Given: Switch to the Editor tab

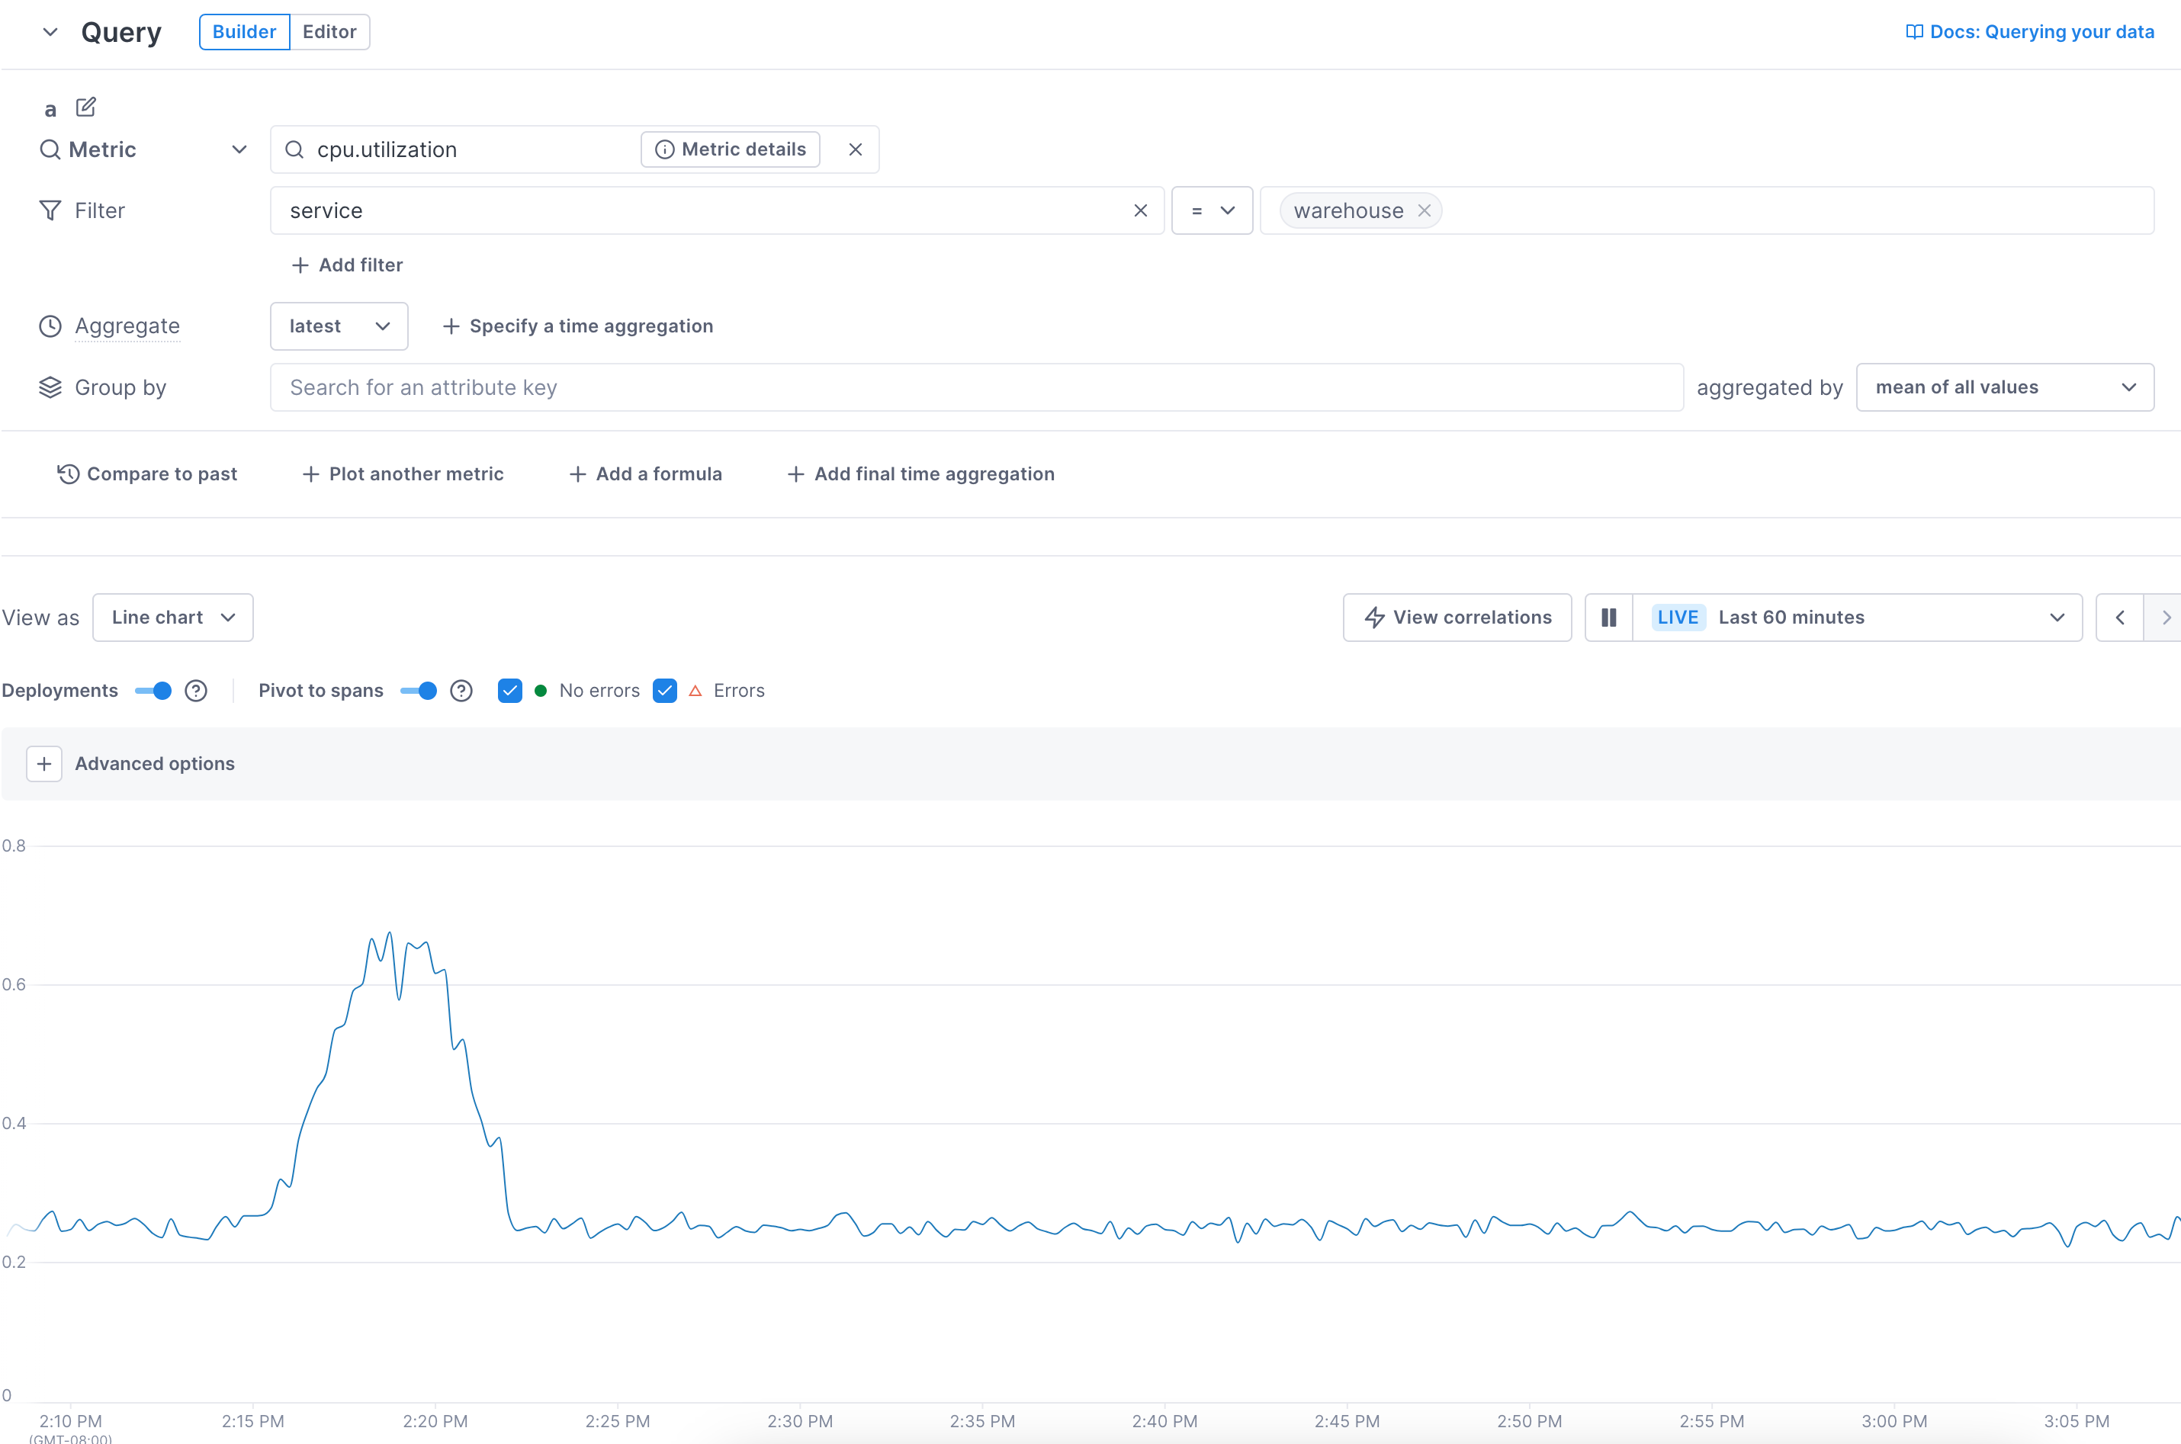Looking at the screenshot, I should pos(329,31).
